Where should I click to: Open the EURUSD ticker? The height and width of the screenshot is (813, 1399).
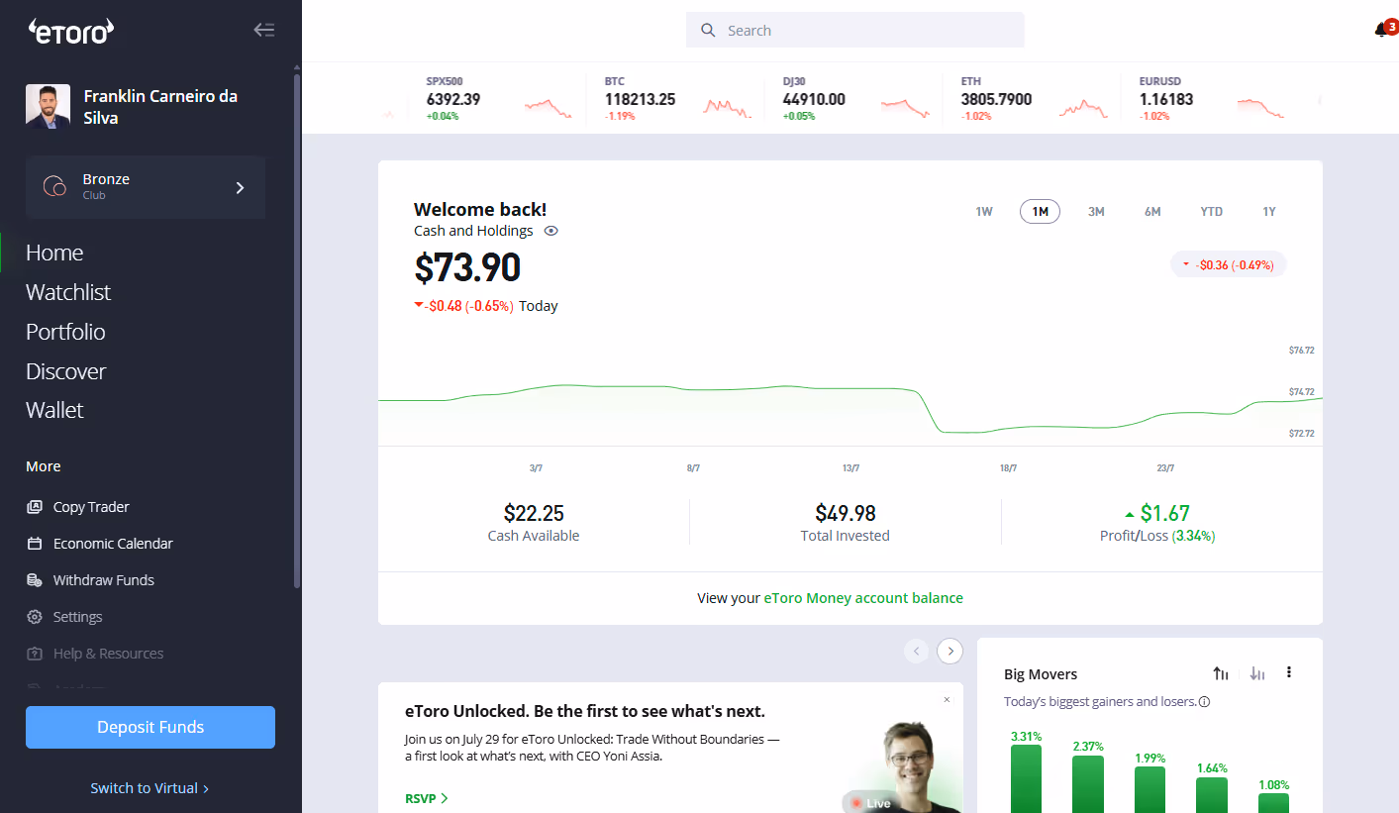click(1210, 98)
